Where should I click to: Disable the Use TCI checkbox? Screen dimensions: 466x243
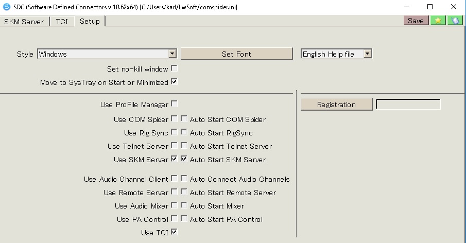pos(175,232)
